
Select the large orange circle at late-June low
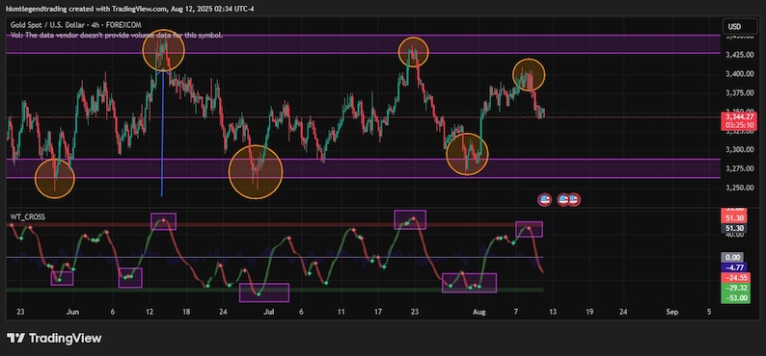(256, 172)
